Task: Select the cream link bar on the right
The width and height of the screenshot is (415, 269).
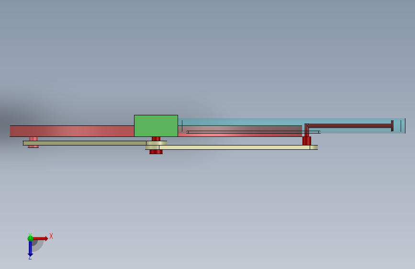Action: (x=234, y=147)
